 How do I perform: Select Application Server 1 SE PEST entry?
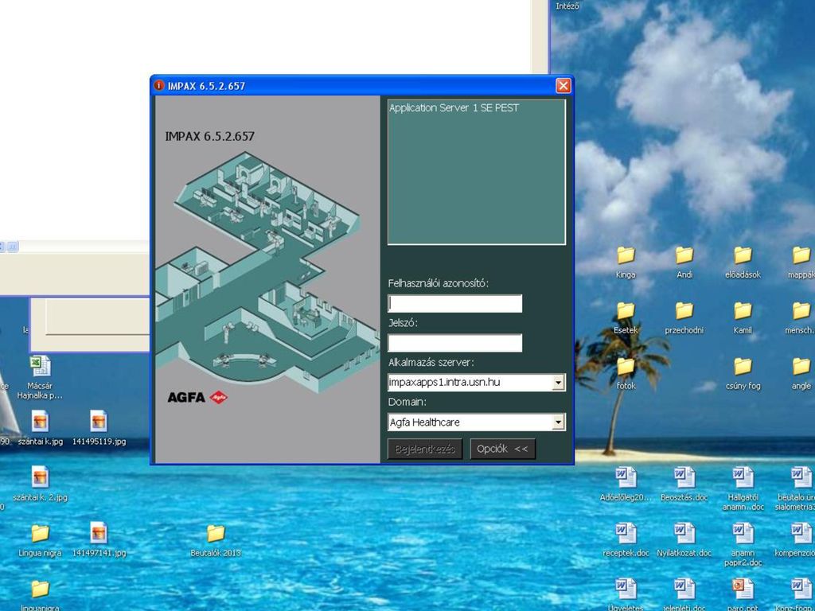coord(454,108)
